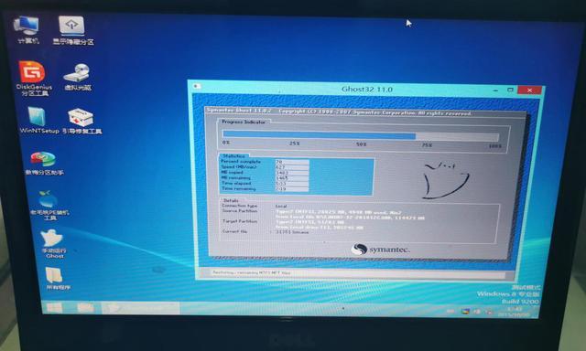Click the taskbar clock in system tray
This screenshot has width=586, height=351.
[x=514, y=312]
